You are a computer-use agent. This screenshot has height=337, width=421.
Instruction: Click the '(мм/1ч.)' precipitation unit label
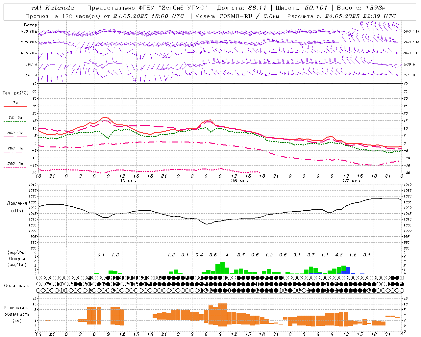coord(17,265)
